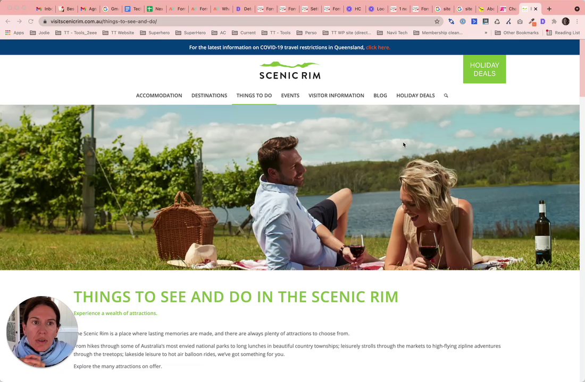This screenshot has width=585, height=382.
Task: Open the Apps grid shortcut
Action: tap(14, 33)
